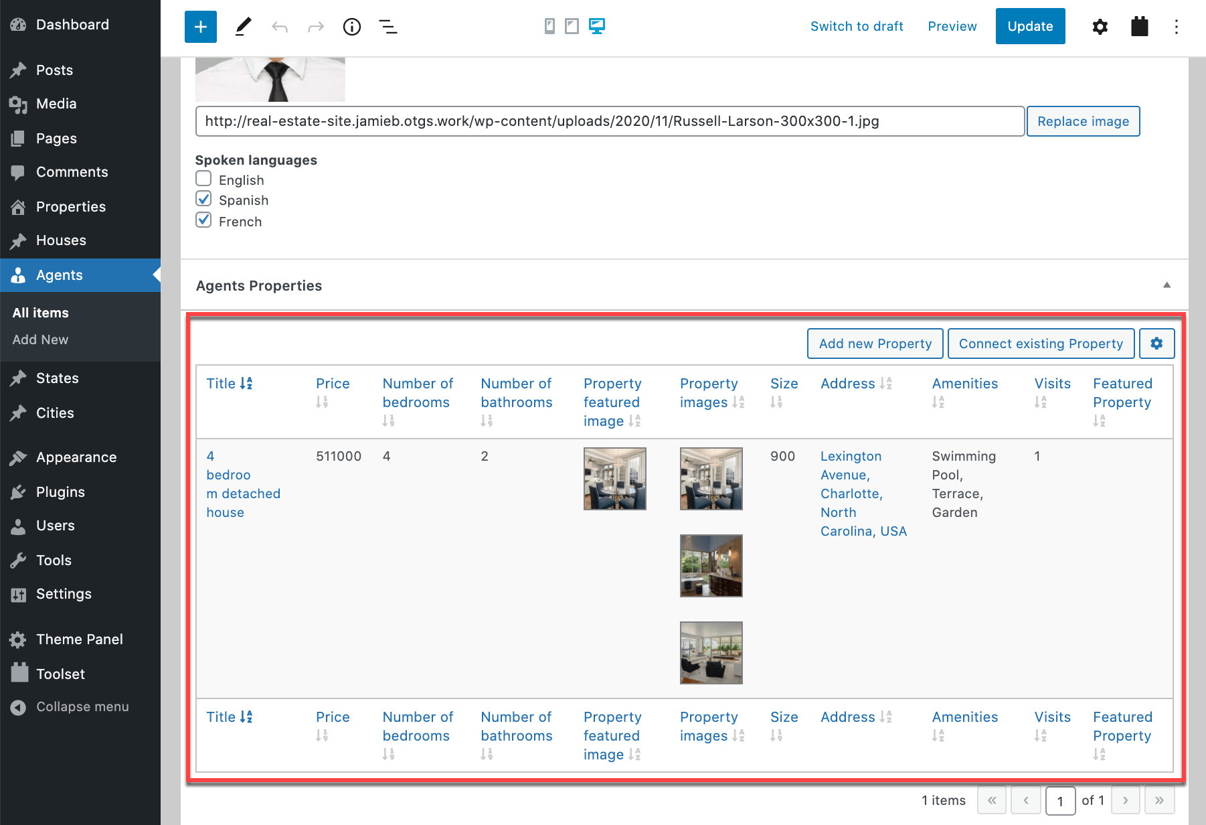
Task: Open Plugins menu item
Action: (60, 492)
